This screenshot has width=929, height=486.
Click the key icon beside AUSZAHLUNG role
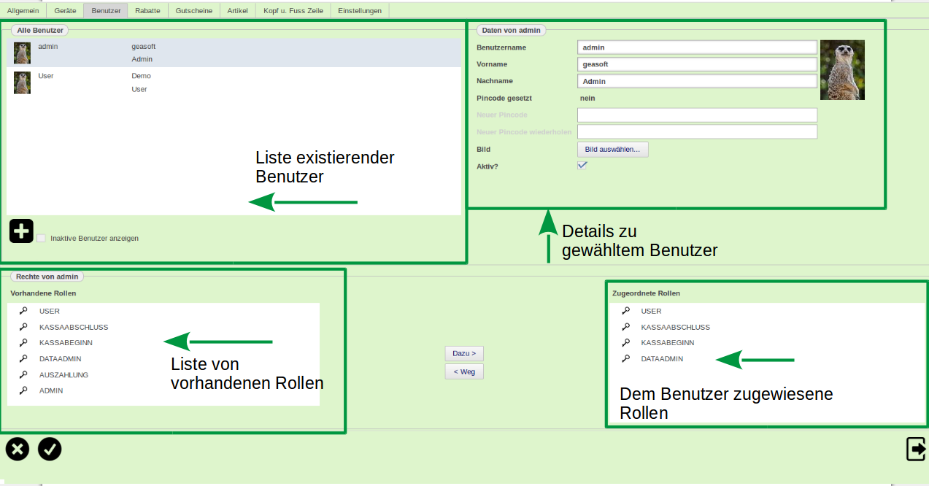[x=23, y=374]
